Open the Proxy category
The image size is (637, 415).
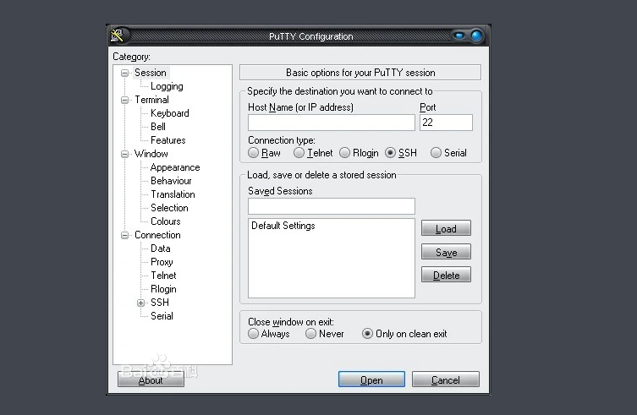[162, 262]
